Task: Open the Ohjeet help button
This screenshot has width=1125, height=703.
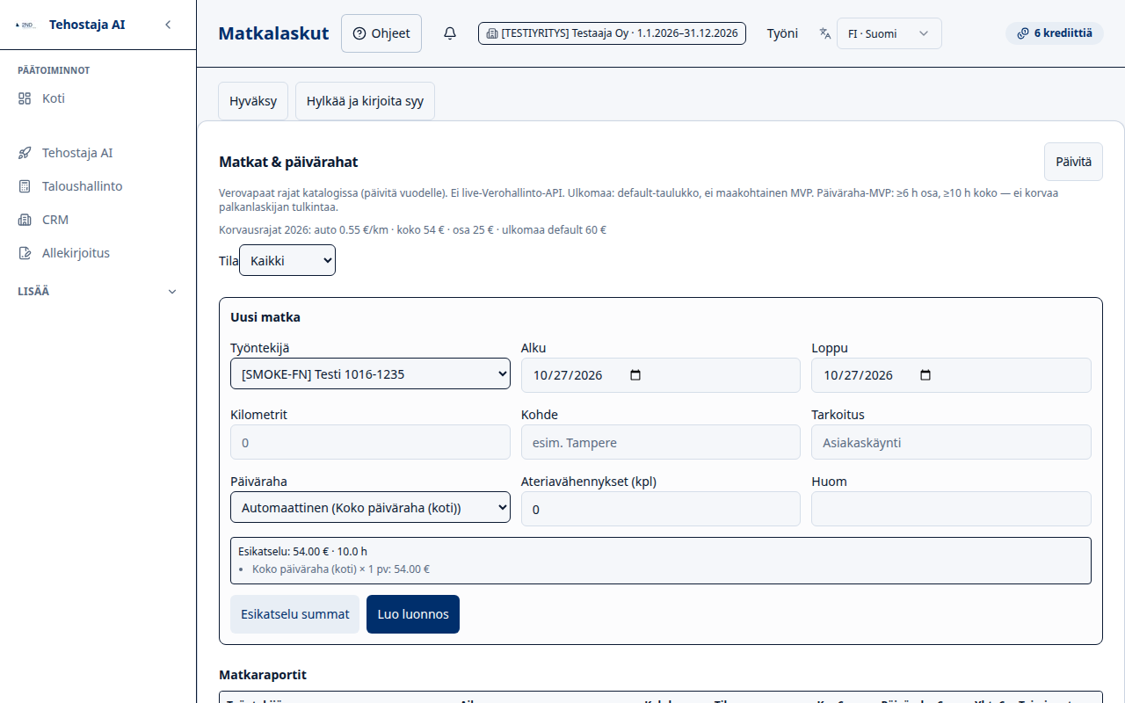Action: pyautogui.click(x=381, y=33)
